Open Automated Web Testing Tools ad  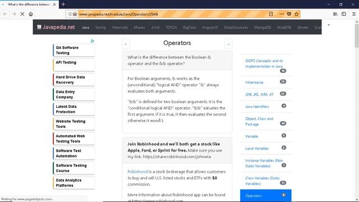pos(73,139)
